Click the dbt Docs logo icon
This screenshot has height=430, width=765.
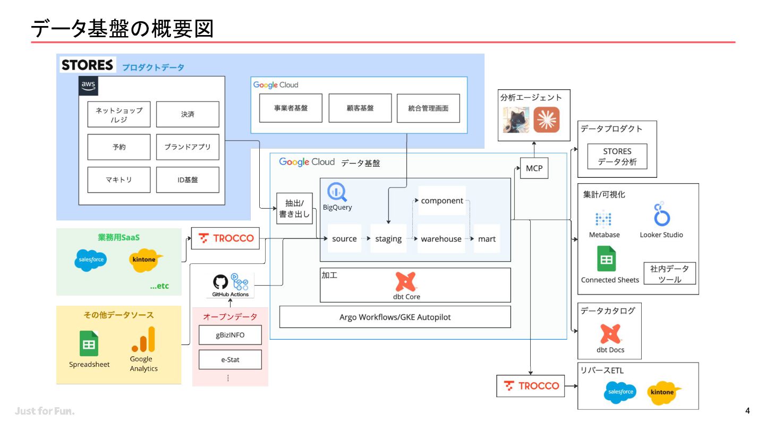pyautogui.click(x=610, y=334)
